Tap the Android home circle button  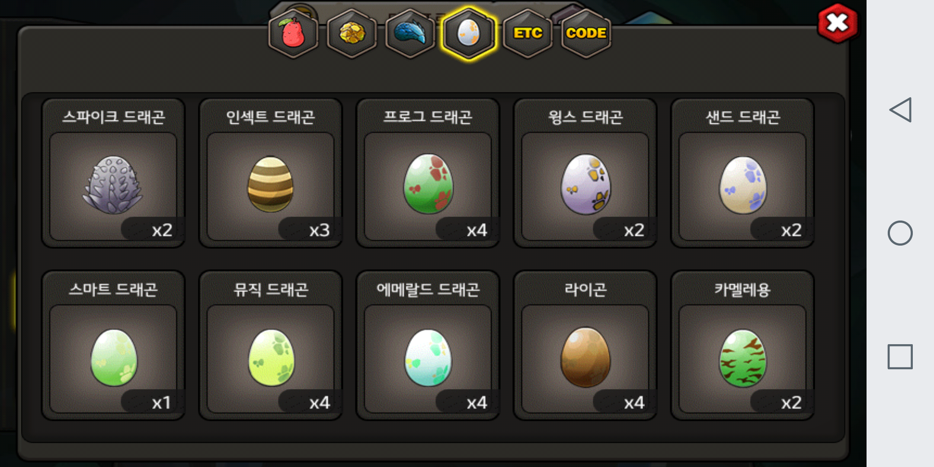click(x=900, y=233)
